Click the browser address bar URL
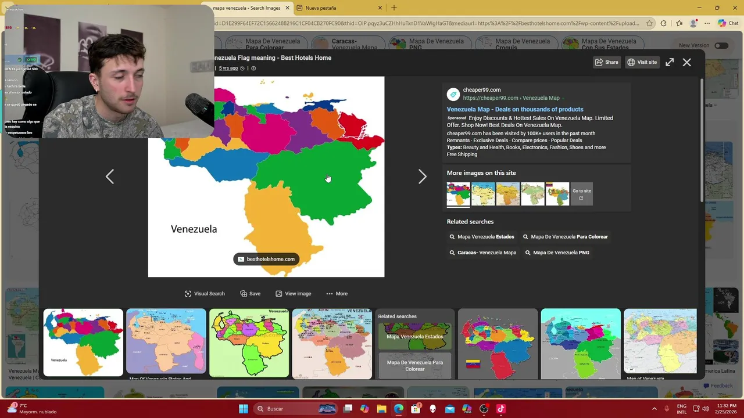 point(427,24)
